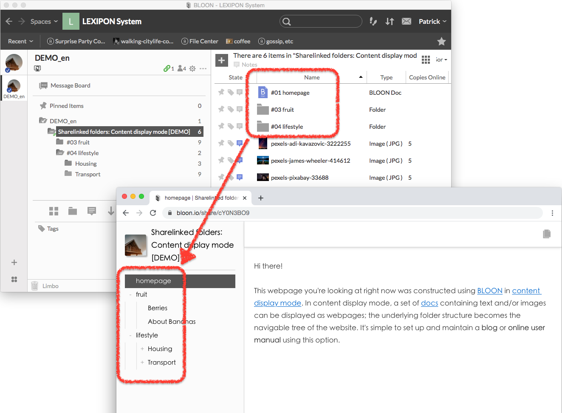Open Tags section
This screenshot has width=562, height=413.
tap(48, 229)
